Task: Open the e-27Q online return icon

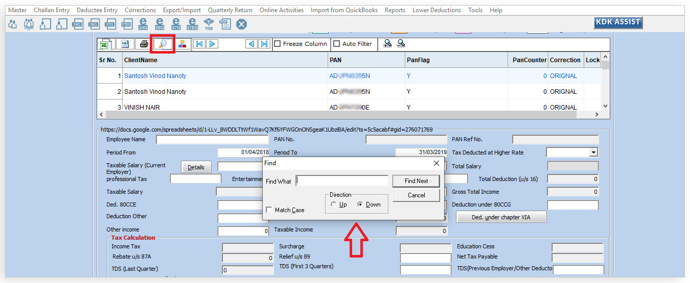Action: coord(176,23)
